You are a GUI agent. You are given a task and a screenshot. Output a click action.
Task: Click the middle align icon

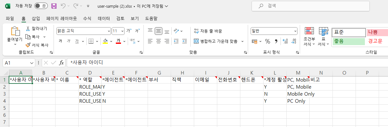point(158,31)
